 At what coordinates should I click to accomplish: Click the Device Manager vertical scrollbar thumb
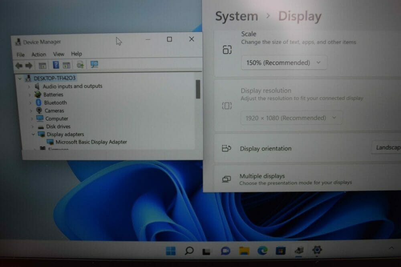coord(198,89)
